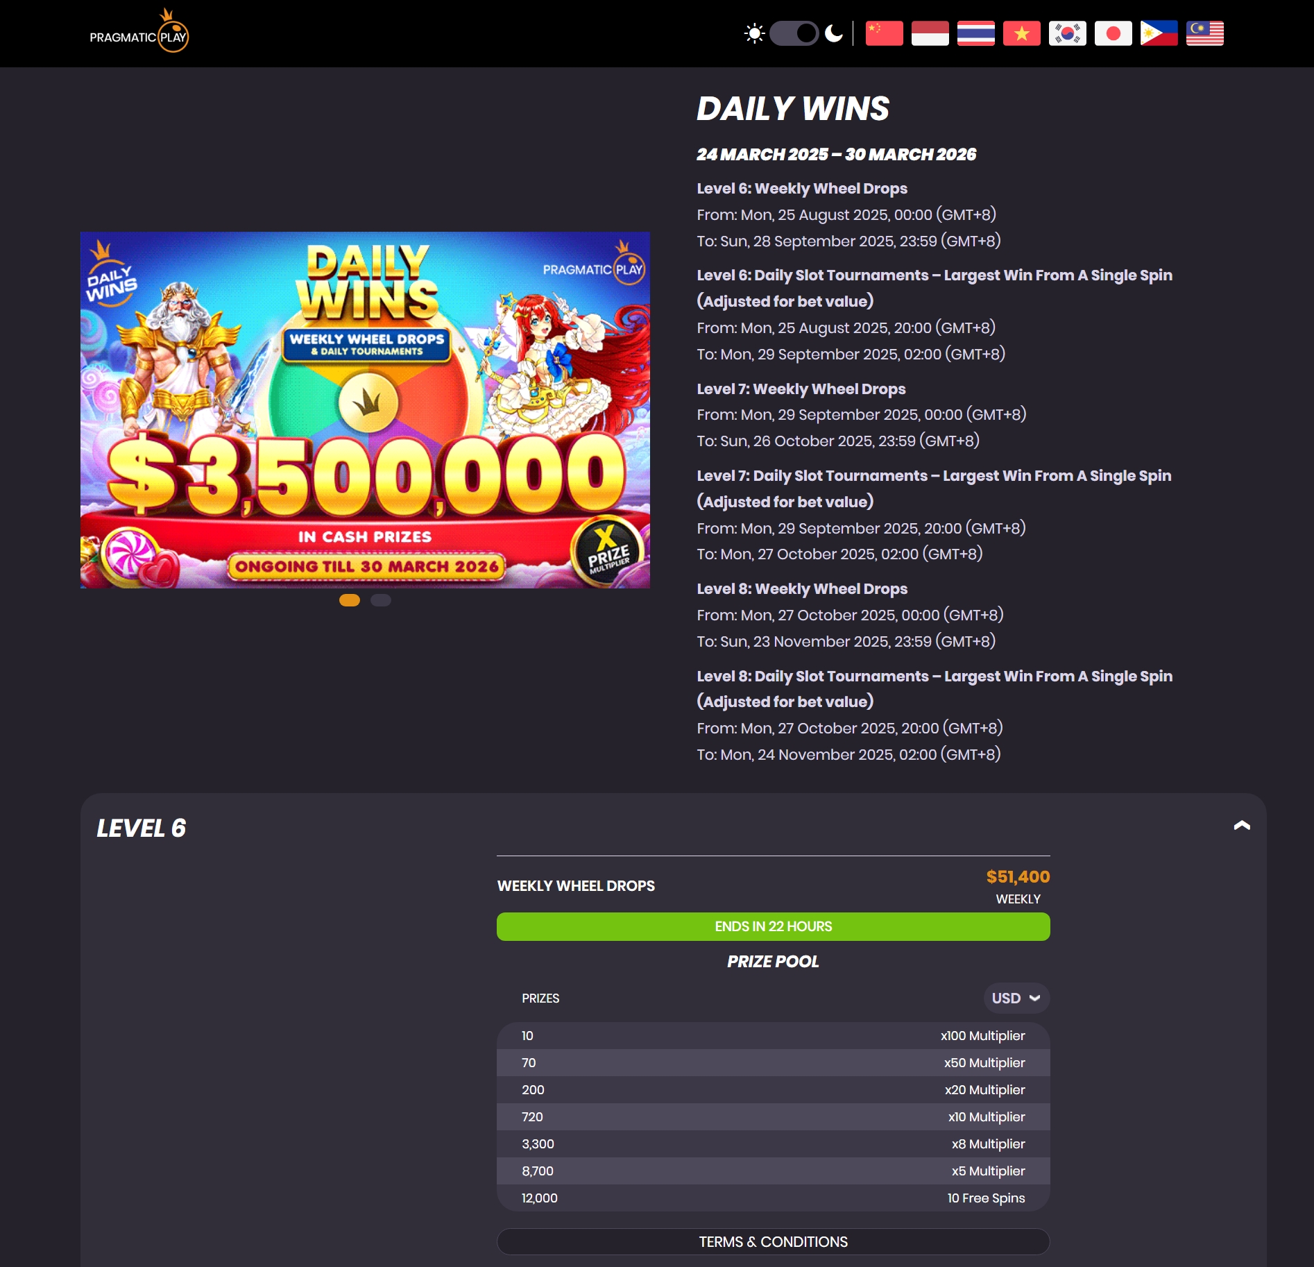Select the Malaysia flag language icon
Viewport: 1314px width, 1267px height.
(x=1204, y=33)
